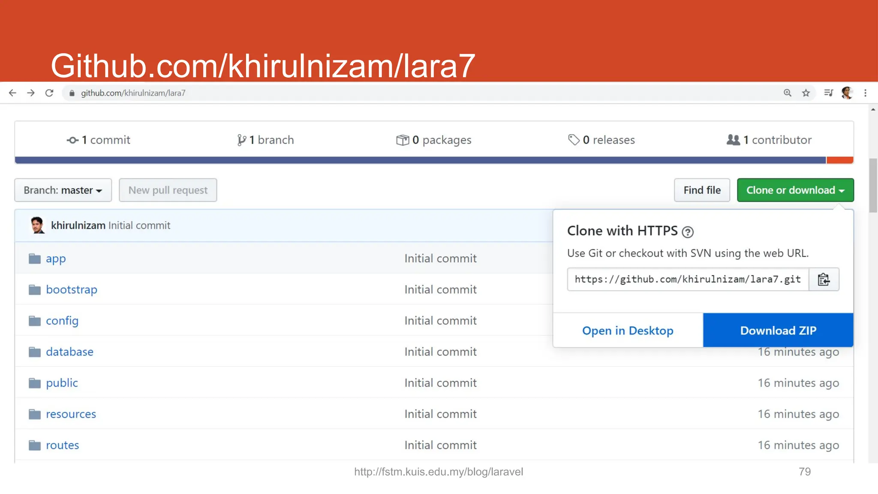Click the folder icon beside database
The image size is (878, 494).
pyautogui.click(x=35, y=352)
